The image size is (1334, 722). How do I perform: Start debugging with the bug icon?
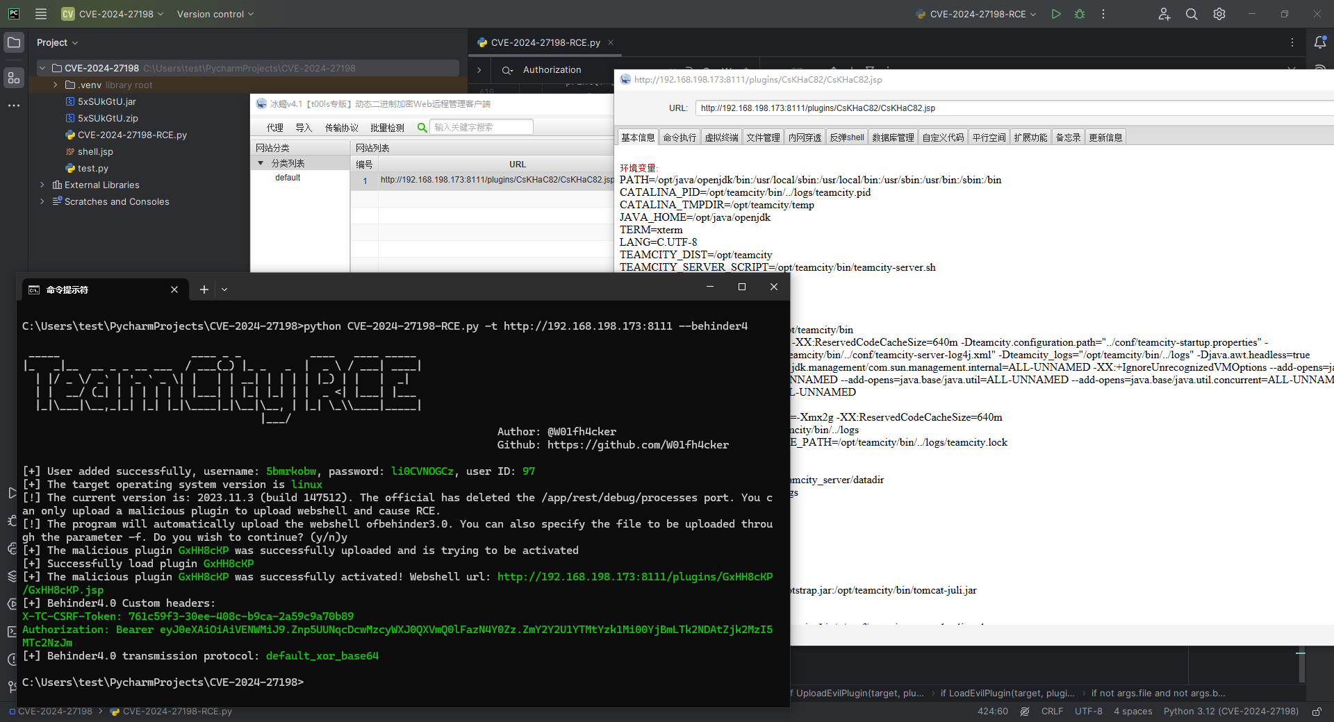1080,14
